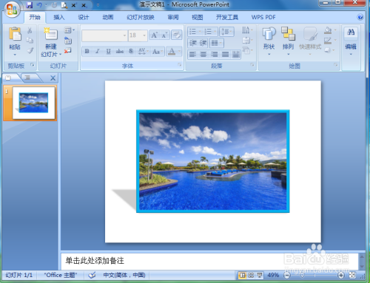Open the 幻灯片放映 ribbon tab
The width and height of the screenshot is (370, 283).
tap(141, 17)
